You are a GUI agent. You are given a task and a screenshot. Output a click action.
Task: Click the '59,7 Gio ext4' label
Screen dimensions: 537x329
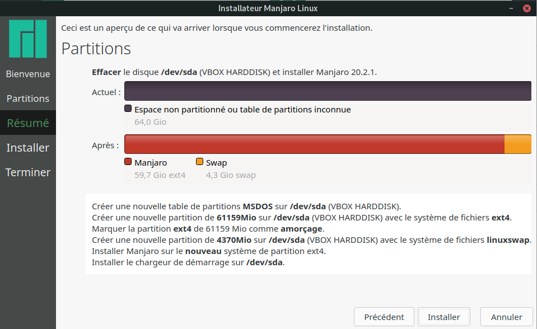[160, 175]
